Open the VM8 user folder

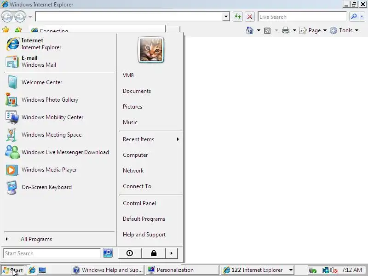[150, 75]
